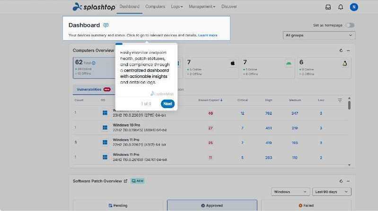
Task: Click the vulnerabilities table scrollbar
Action: [349, 105]
